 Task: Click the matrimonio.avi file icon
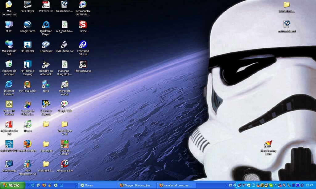(287, 25)
